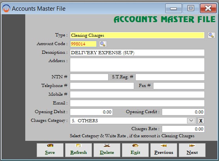Go to Previous account record
The image size is (219, 161).
coord(164,150)
